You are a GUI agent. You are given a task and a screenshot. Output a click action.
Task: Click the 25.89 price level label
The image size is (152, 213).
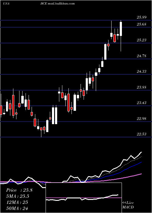[141, 17]
